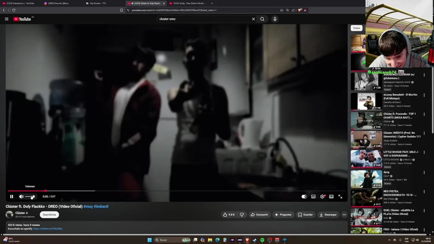Open options menu for dyng video
434x244 pixels.
(x=424, y=172)
